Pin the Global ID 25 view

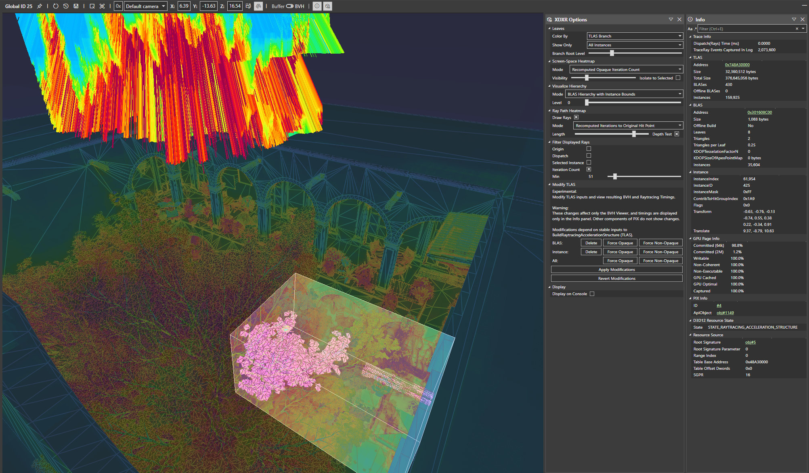(39, 6)
